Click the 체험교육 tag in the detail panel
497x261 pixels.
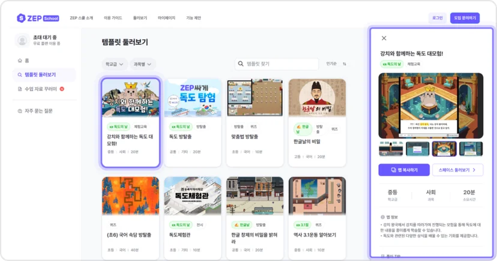coord(414,64)
